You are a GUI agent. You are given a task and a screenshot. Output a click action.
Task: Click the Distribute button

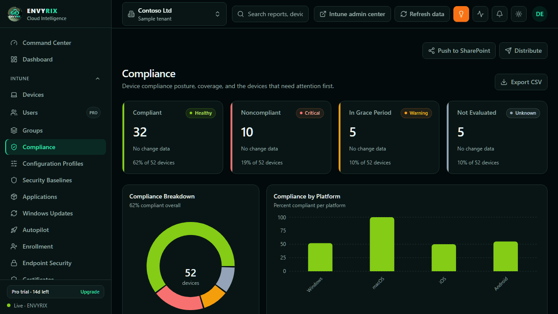[x=523, y=51]
